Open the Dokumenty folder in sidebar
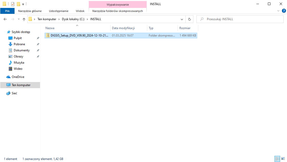287x162 pixels. [x=22, y=50]
